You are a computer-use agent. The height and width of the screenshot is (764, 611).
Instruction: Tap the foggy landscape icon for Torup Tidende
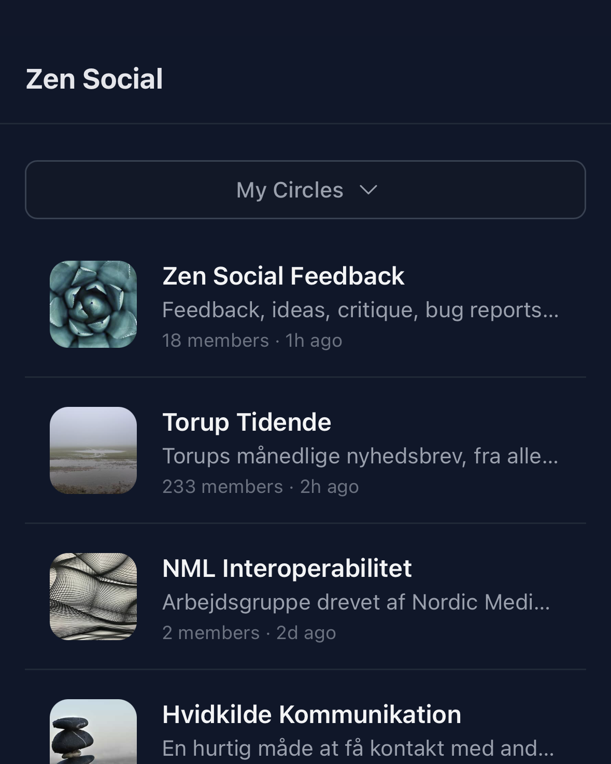coord(93,450)
